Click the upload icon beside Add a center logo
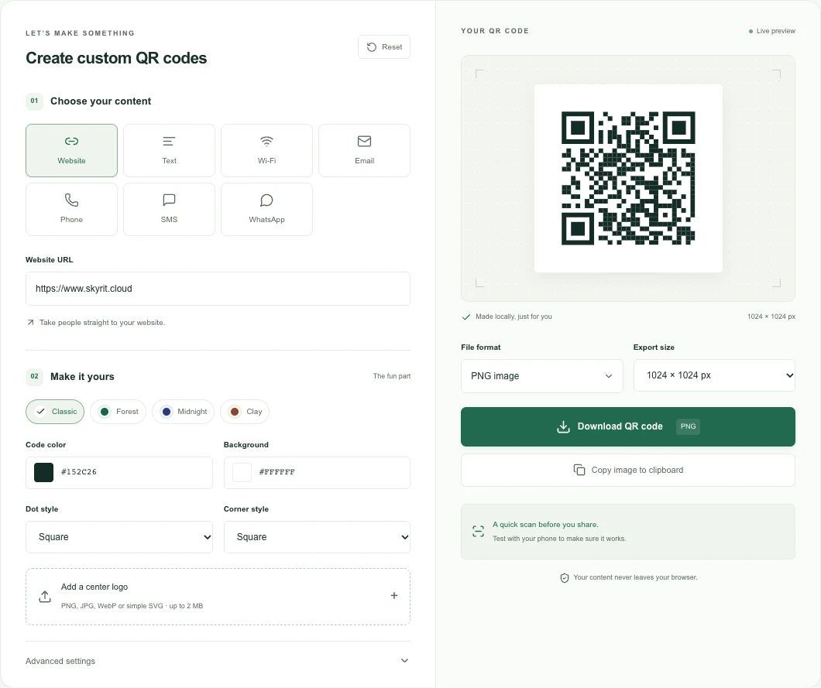The width and height of the screenshot is (821, 688). pyautogui.click(x=45, y=597)
